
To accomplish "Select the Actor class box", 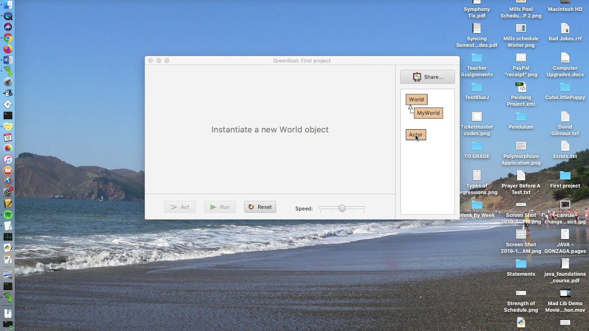I will (x=416, y=135).
